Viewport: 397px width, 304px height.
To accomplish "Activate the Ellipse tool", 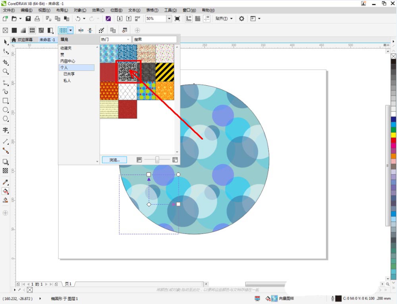I will pos(5,110).
